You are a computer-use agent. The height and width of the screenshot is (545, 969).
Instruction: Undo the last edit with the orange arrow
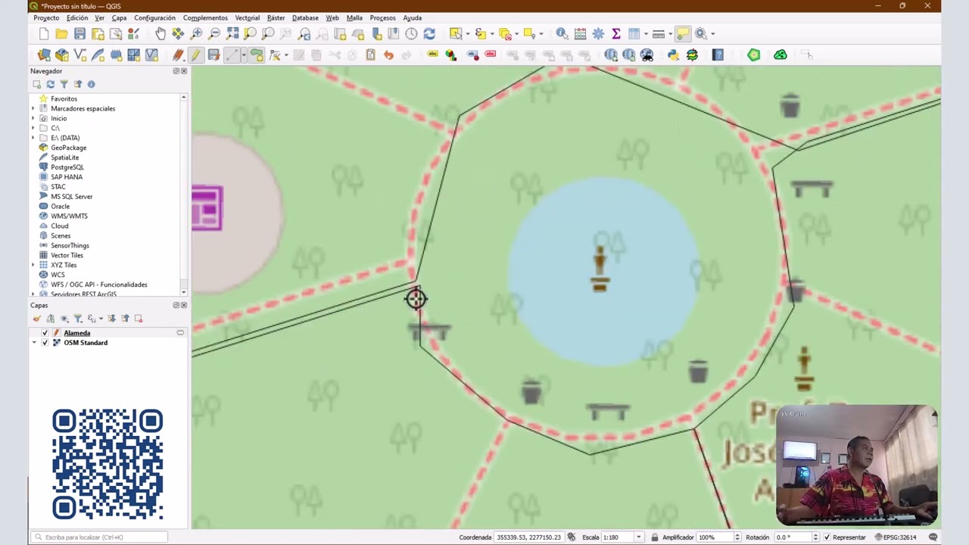point(388,54)
